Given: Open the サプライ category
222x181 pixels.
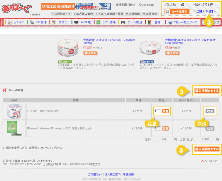Looking at the screenshot, I should 64,22.
